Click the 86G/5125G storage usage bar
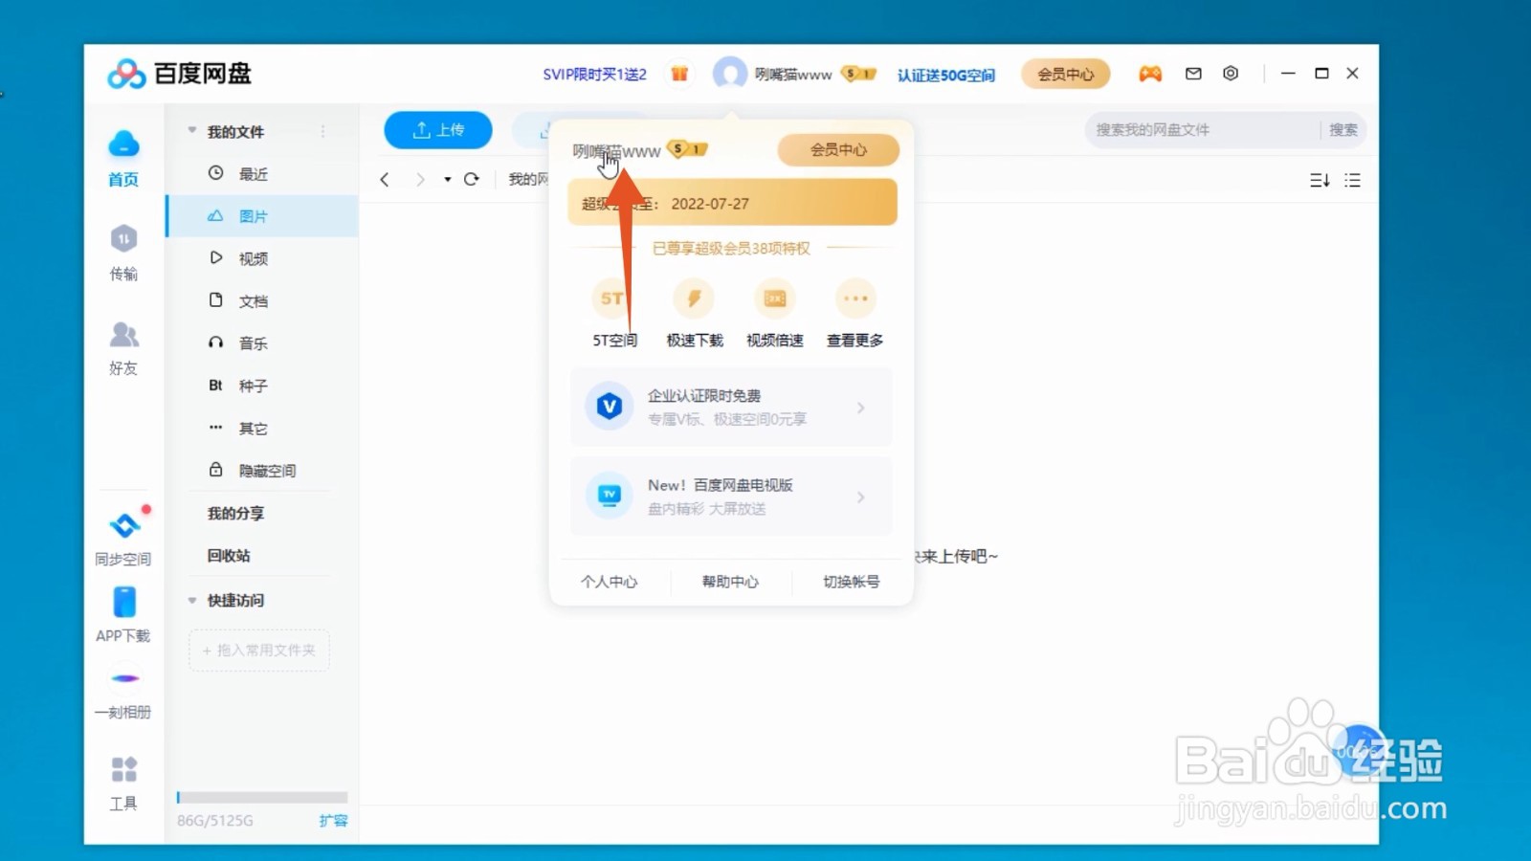The height and width of the screenshot is (861, 1531). pyautogui.click(x=261, y=797)
